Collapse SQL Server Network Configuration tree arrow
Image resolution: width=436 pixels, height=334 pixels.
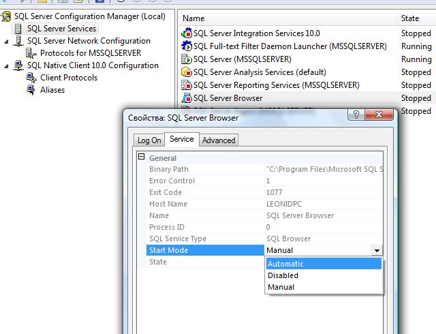(6, 42)
